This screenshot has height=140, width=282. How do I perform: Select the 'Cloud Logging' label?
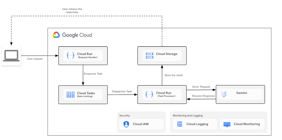click(197, 124)
